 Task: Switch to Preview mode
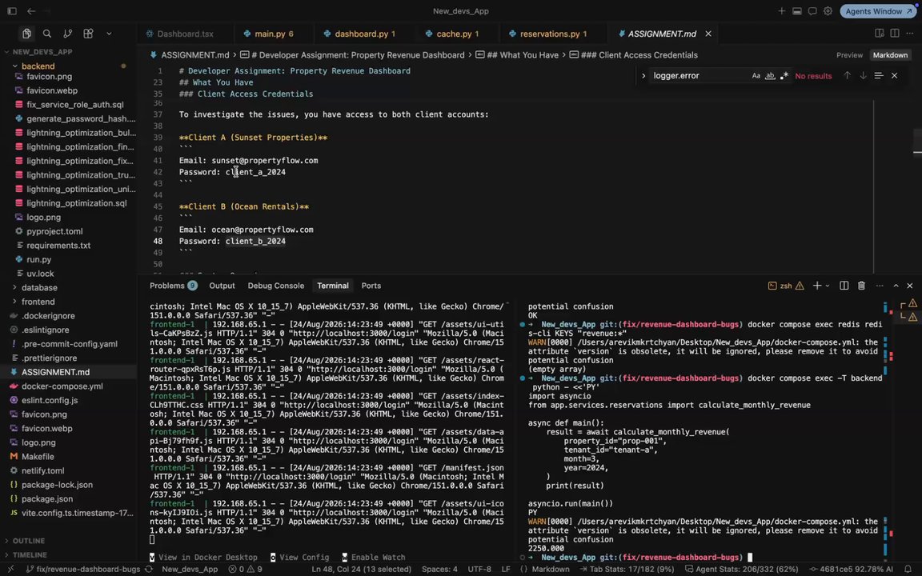point(849,54)
